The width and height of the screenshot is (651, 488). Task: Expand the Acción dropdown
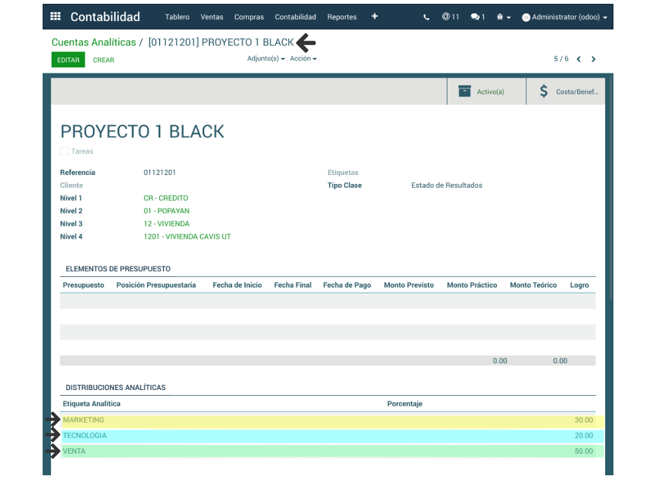tap(303, 59)
